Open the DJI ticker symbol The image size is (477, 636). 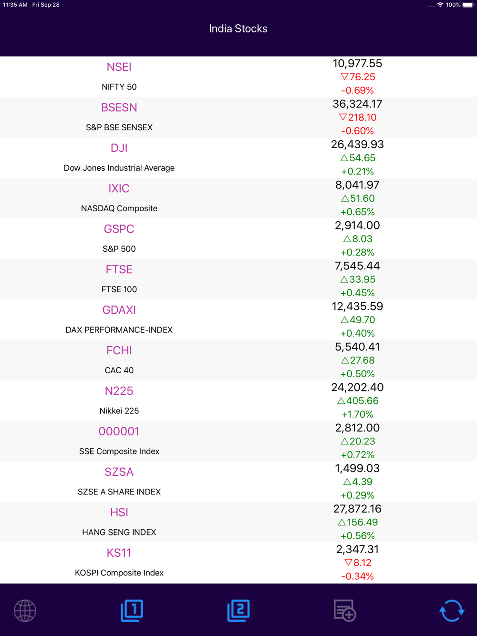(119, 148)
